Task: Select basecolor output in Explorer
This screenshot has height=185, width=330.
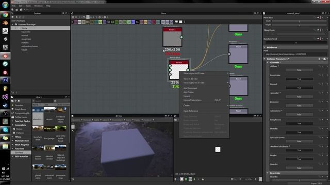Action: pos(26,32)
